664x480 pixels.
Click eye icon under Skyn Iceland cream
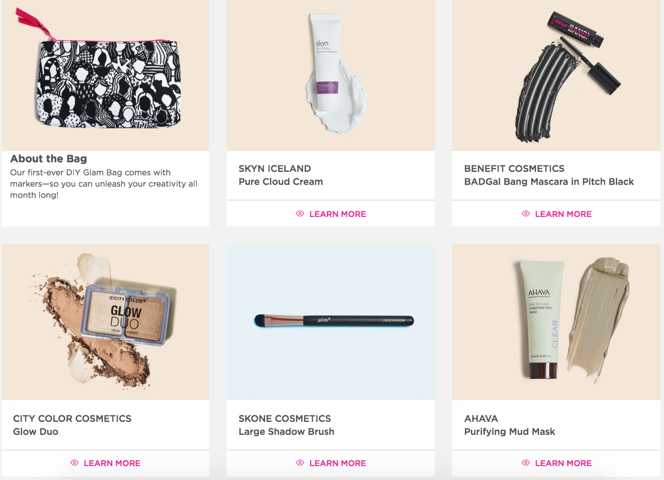300,214
